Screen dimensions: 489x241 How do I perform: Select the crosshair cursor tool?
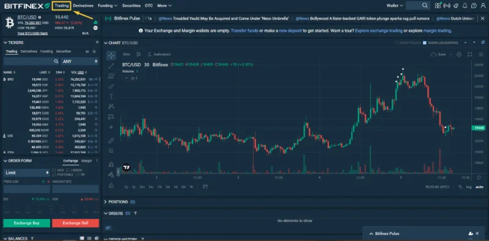pos(111,56)
